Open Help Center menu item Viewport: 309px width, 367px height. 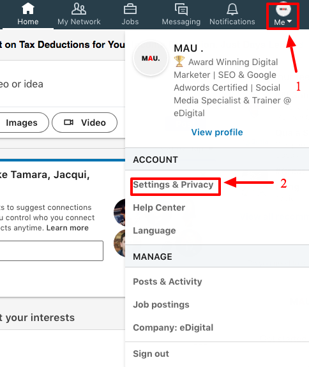tap(159, 207)
